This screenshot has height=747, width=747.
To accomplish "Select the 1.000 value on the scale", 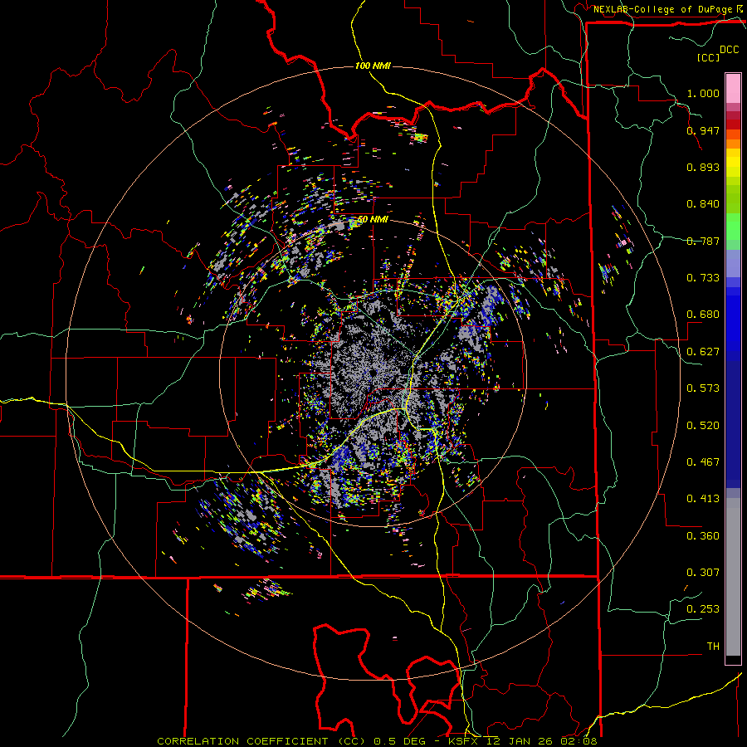I will 703,93.
